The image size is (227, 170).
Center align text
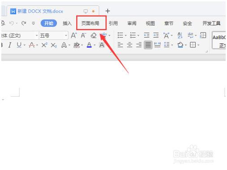(x=130, y=45)
